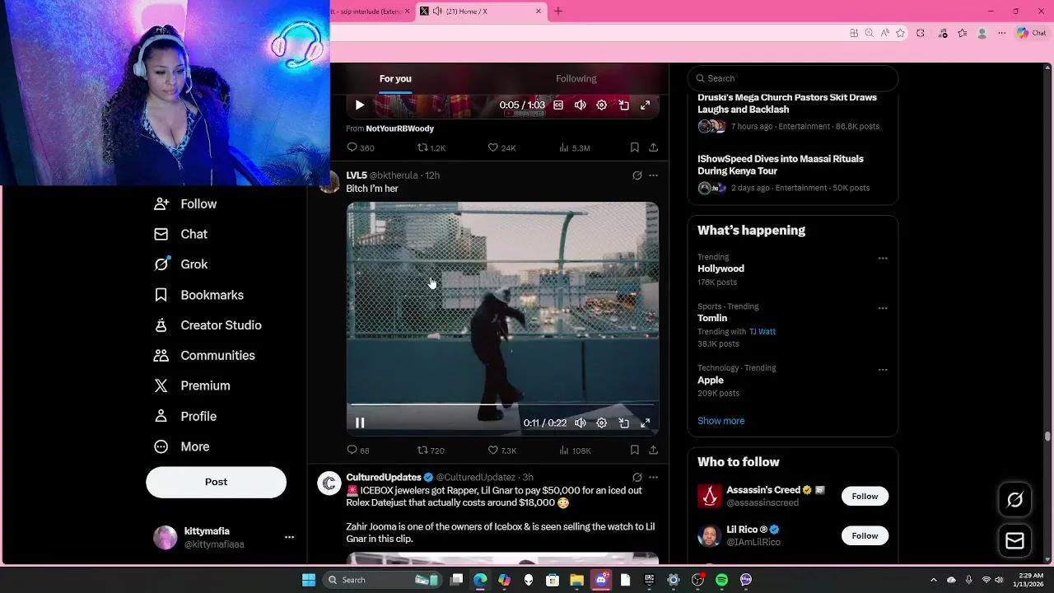
Task: Open IShowSpeed Maasai Rituals story
Action: tap(781, 165)
